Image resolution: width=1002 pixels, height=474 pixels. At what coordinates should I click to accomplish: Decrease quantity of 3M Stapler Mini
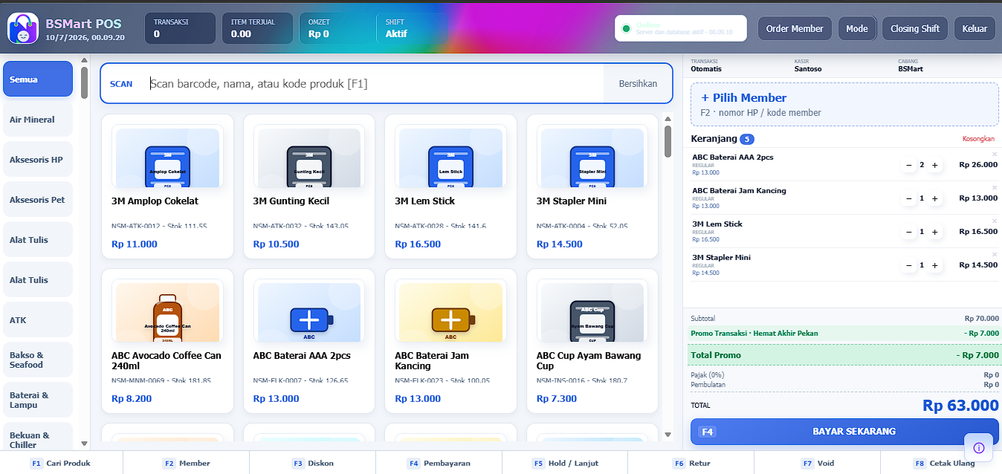point(908,265)
